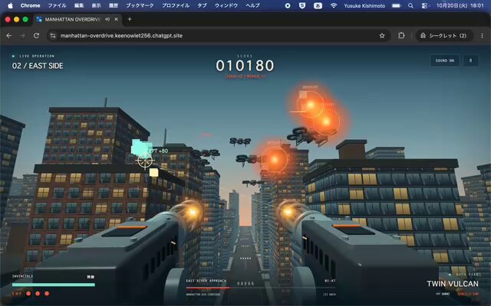The image size is (491, 306).
Task: Open the Wi-Fi status menu
Action: 334,5
